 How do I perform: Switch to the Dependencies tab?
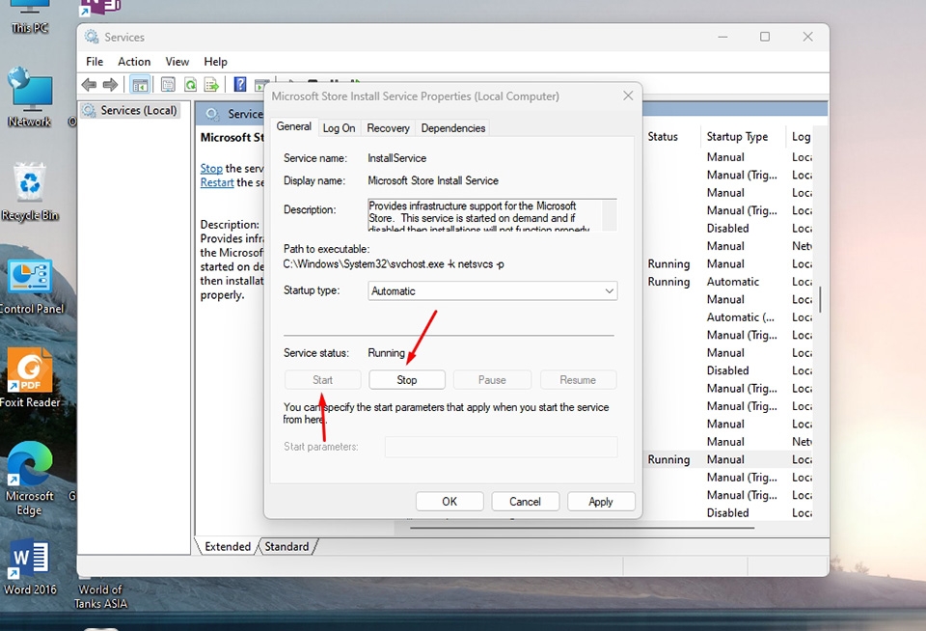point(453,128)
